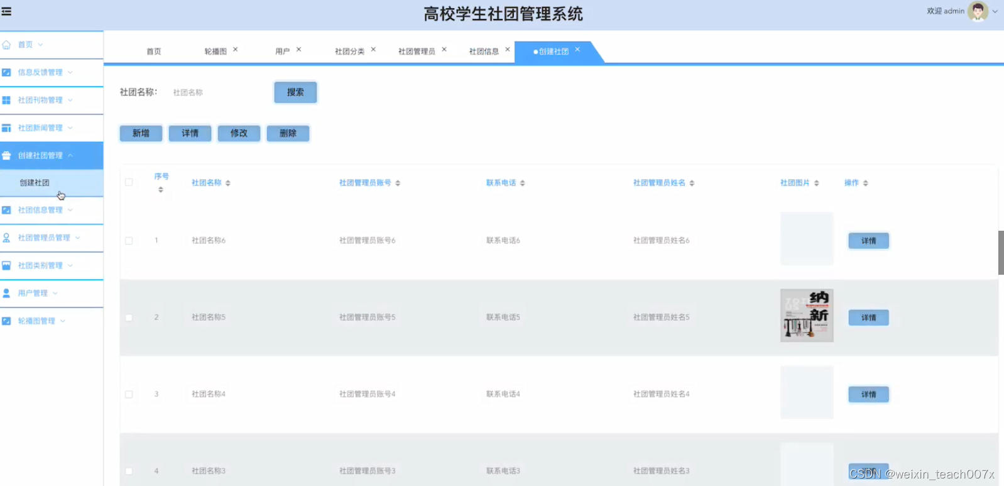1004x486 pixels.
Task: Toggle the select-all checkbox in table header
Action: 129,182
